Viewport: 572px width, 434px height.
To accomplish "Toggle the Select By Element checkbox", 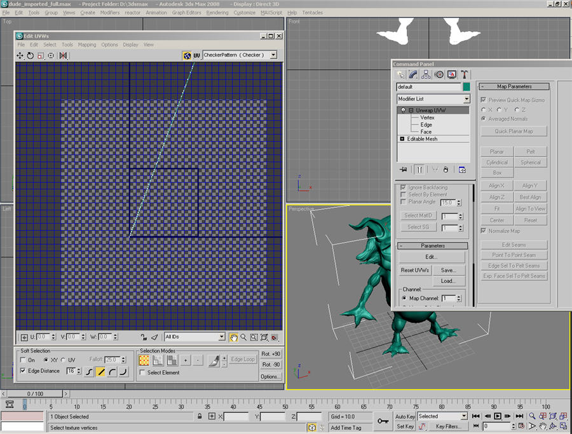I will click(x=403, y=194).
